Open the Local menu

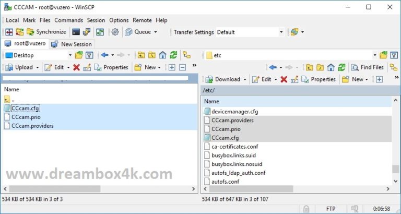(x=13, y=20)
